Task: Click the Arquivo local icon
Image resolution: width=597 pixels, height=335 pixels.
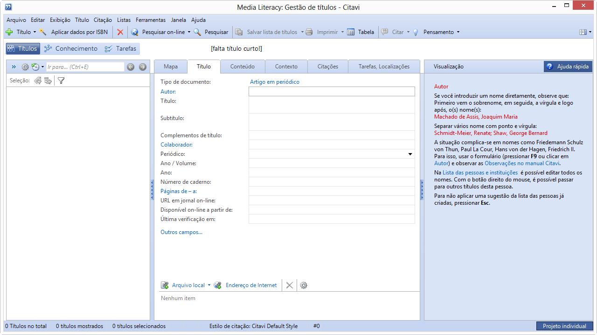Action: pos(165,285)
